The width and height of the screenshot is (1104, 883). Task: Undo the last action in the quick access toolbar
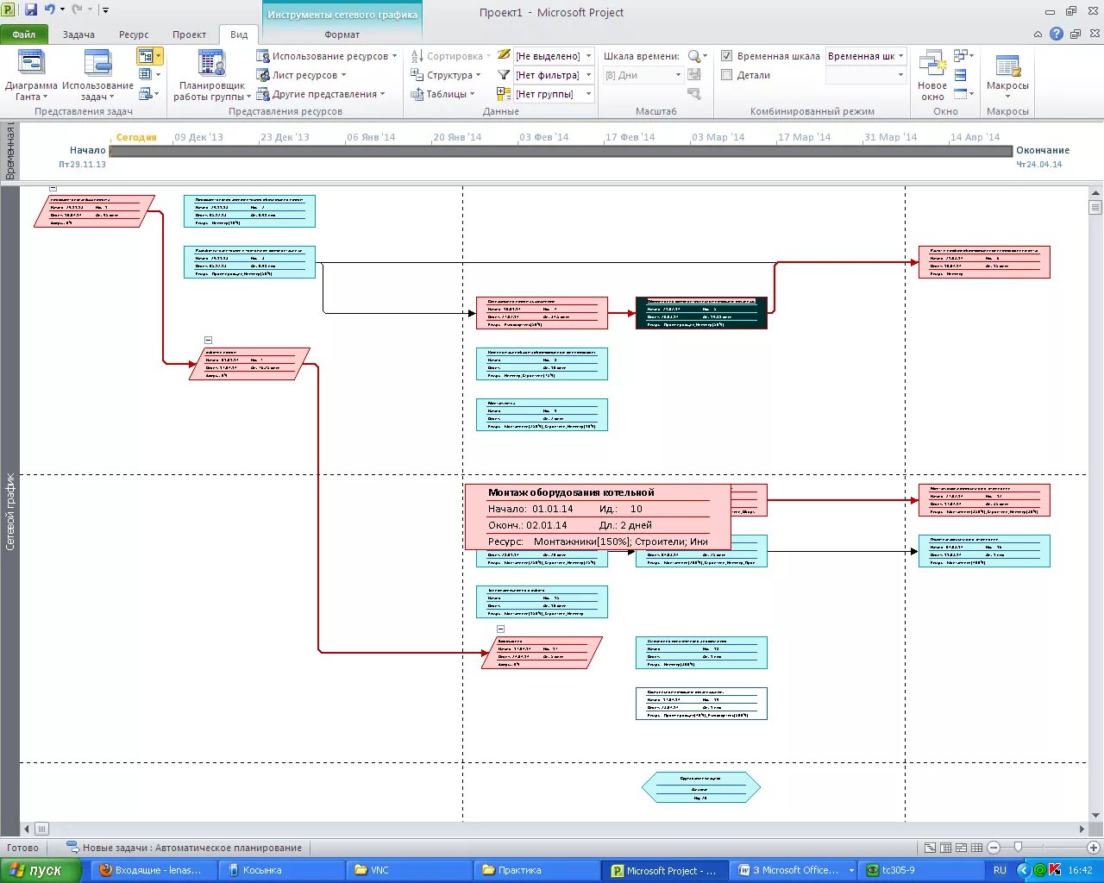click(50, 9)
